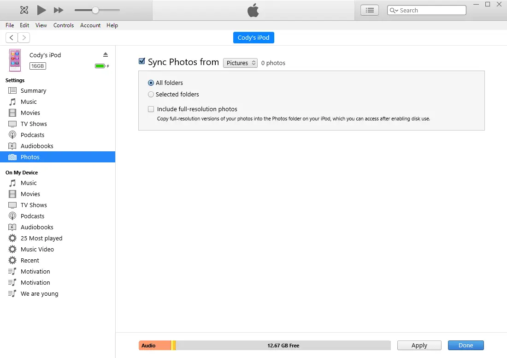Switch to the Cody's iPod tab
The image size is (507, 358).
point(253,37)
